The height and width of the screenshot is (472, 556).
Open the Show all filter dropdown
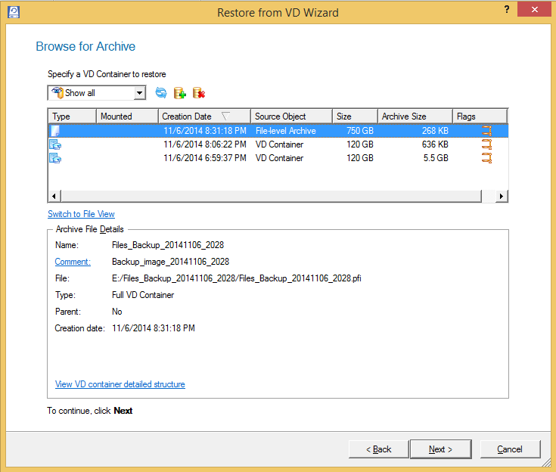[x=140, y=93]
